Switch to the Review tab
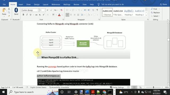 pyautogui.click(x=76, y=4)
